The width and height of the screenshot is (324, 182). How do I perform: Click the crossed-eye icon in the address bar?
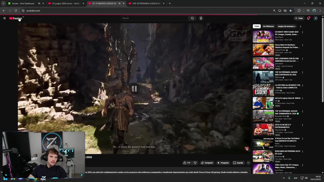click(x=285, y=11)
